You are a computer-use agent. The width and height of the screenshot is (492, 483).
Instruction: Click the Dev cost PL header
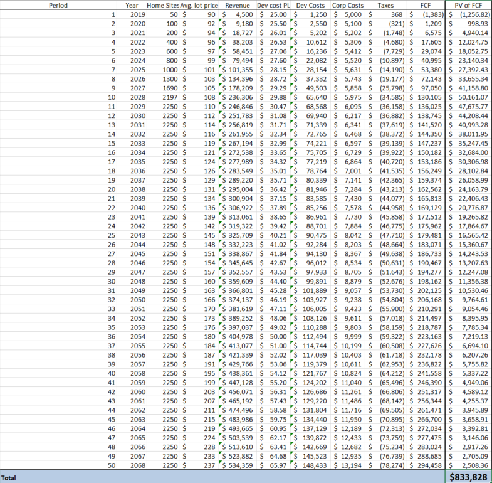pyautogui.click(x=273, y=5)
